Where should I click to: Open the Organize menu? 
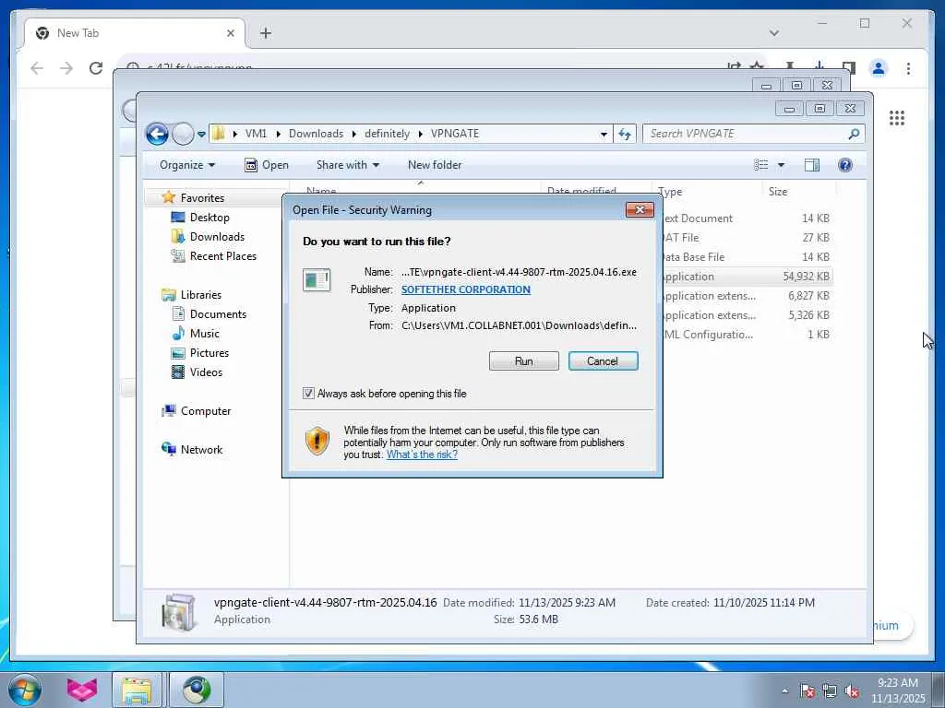click(x=186, y=165)
